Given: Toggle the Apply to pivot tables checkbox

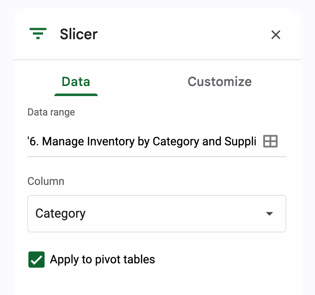Looking at the screenshot, I should [x=36, y=259].
